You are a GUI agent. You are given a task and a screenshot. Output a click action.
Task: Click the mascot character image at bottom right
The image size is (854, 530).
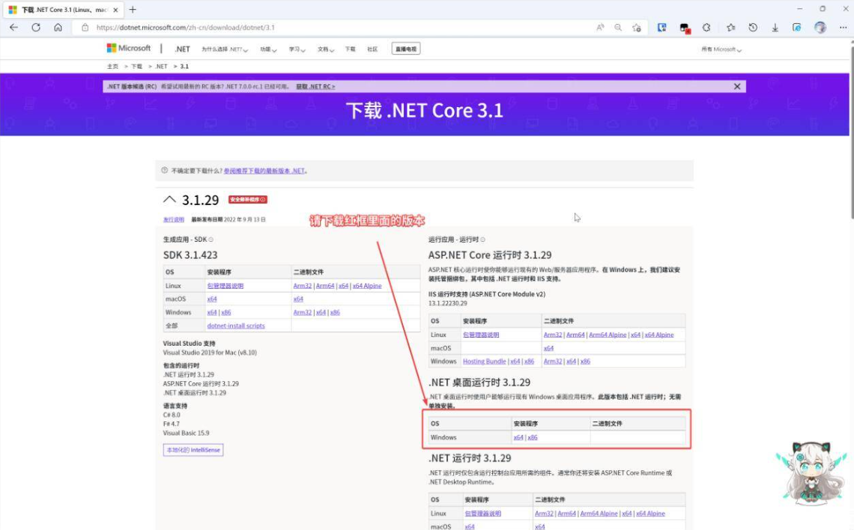(811, 472)
